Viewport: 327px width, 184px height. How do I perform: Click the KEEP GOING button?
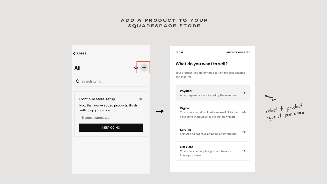point(111,128)
